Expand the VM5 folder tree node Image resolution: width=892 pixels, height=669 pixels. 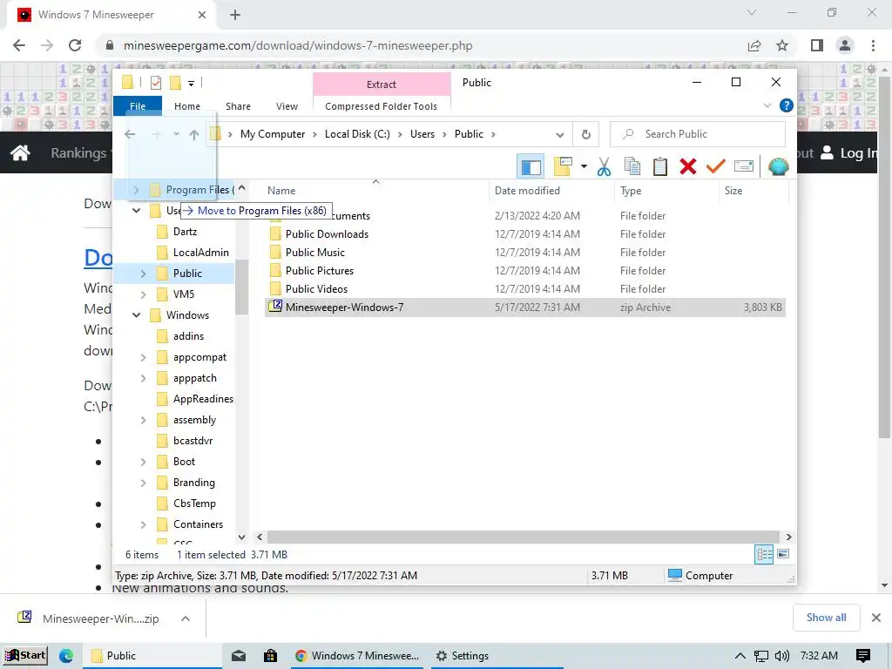click(x=144, y=294)
